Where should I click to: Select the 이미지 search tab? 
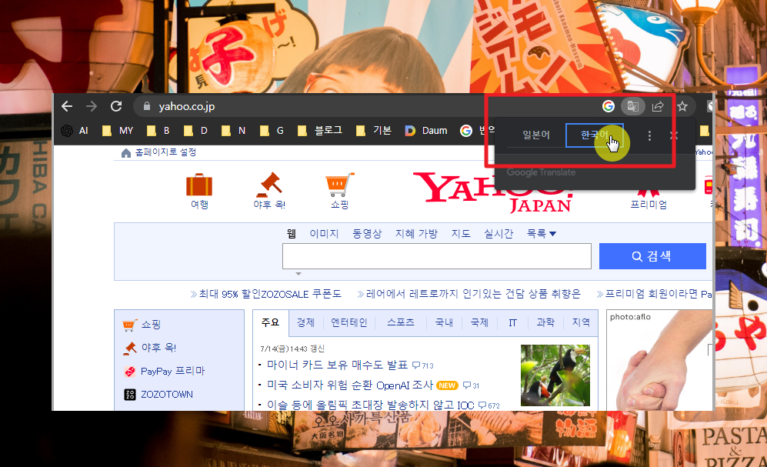(x=324, y=234)
